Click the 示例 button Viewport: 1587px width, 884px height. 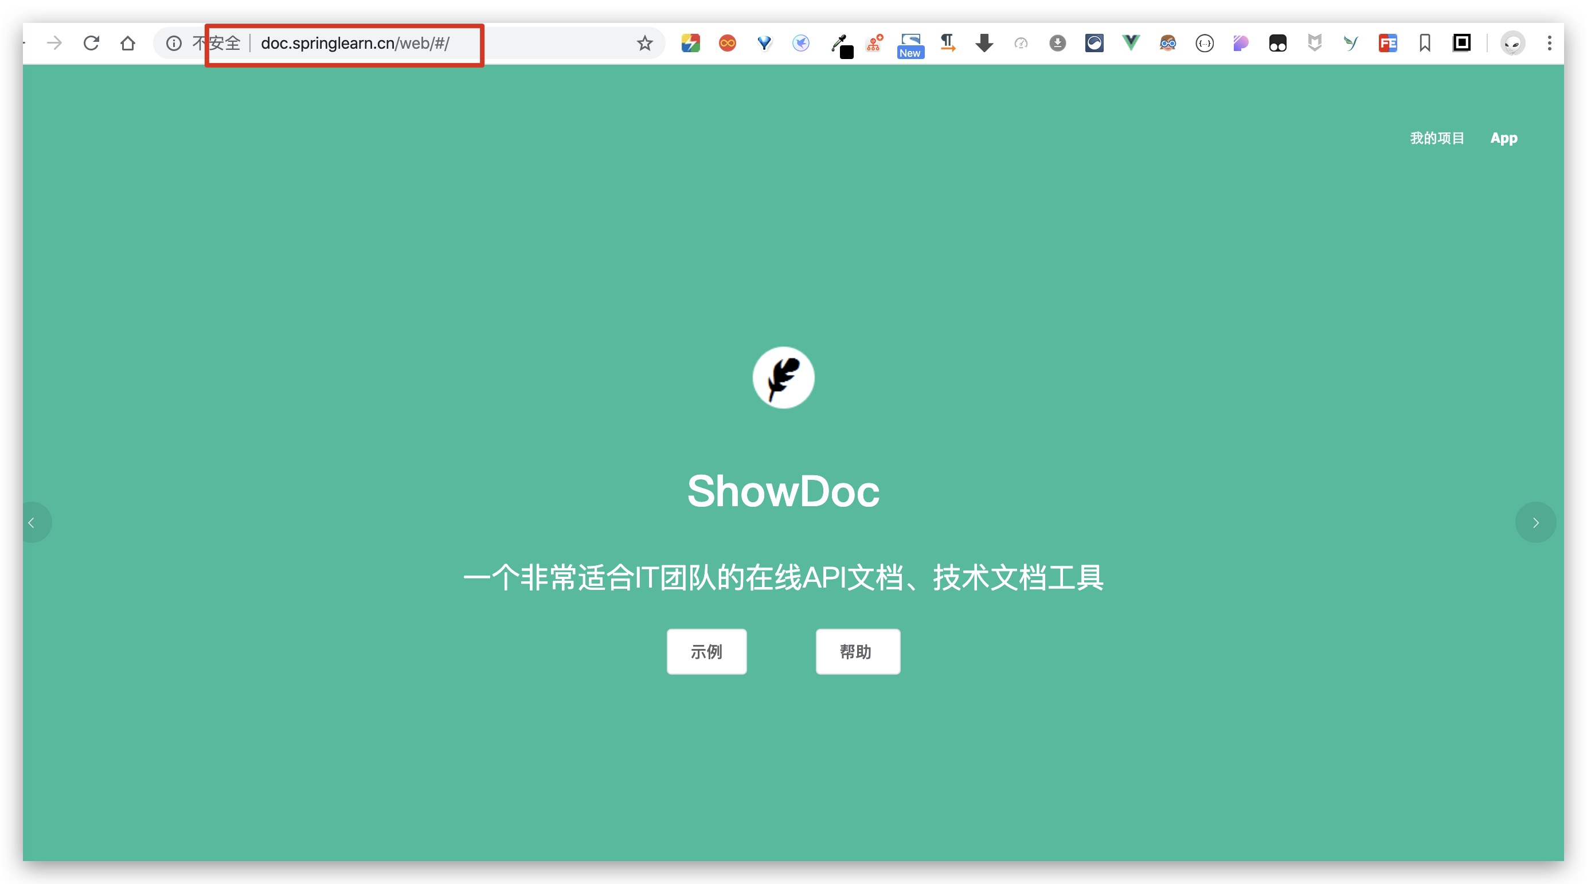pyautogui.click(x=706, y=651)
